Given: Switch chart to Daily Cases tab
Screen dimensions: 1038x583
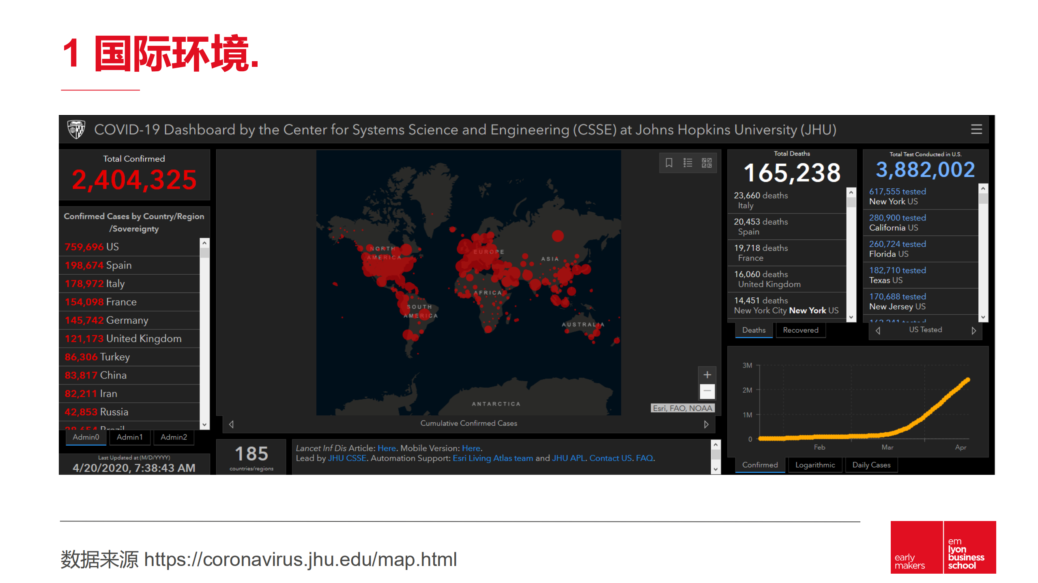Looking at the screenshot, I should click(871, 465).
